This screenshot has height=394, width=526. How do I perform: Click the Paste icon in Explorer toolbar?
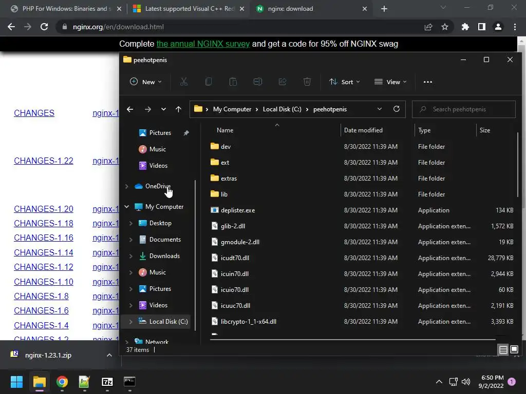click(233, 82)
